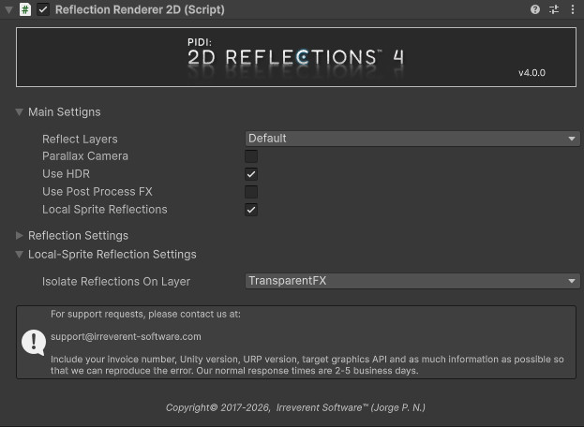The image size is (584, 427).
Task: Click the component presets slider icon
Action: tap(553, 9)
